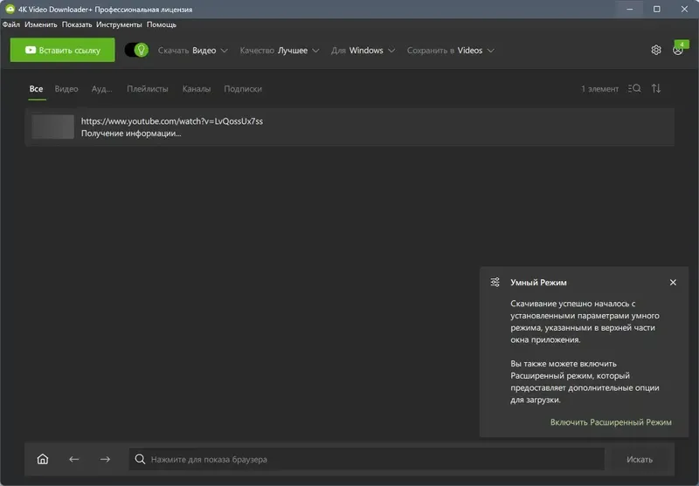
Task: Open the Инструменты menu
Action: [119, 24]
